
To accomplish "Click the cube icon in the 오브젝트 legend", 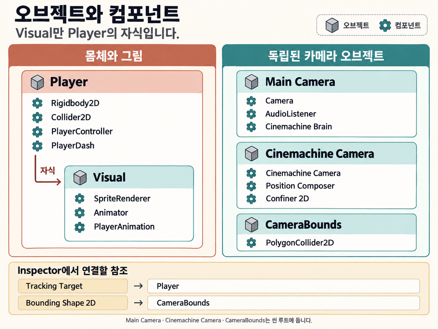I will tap(332, 25).
